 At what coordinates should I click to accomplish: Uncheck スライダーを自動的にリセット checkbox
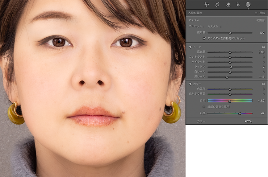(204, 38)
